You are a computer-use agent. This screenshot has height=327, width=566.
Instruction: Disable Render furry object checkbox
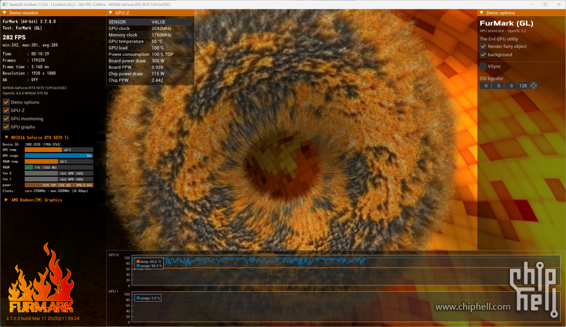coord(483,47)
